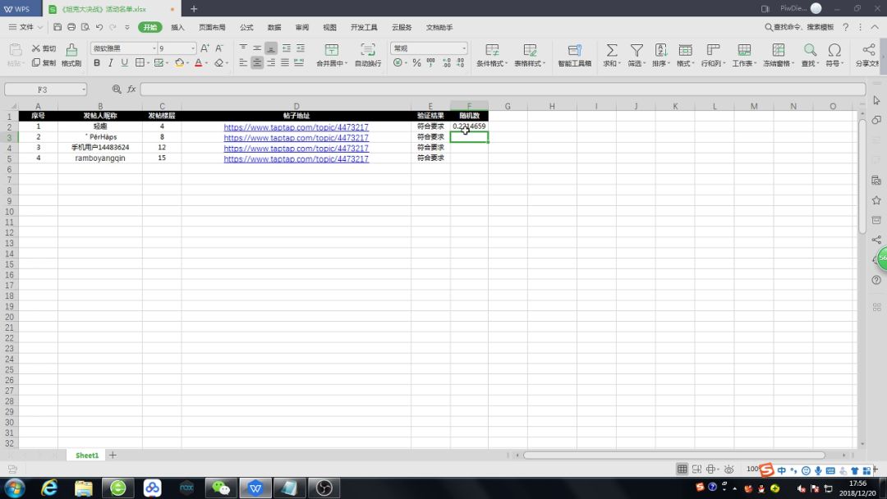Click the font color red A button
This screenshot has width=887, height=499.
coord(198,63)
